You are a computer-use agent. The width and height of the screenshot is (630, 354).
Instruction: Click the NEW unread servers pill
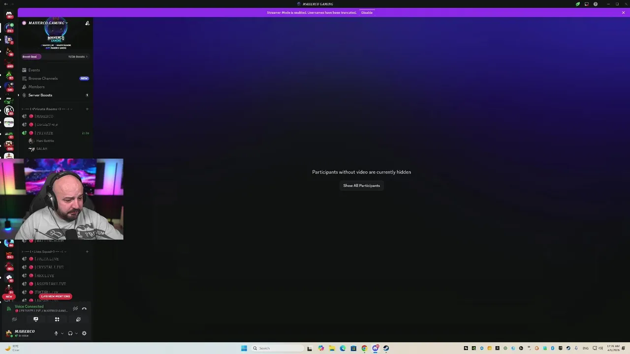tap(8, 296)
